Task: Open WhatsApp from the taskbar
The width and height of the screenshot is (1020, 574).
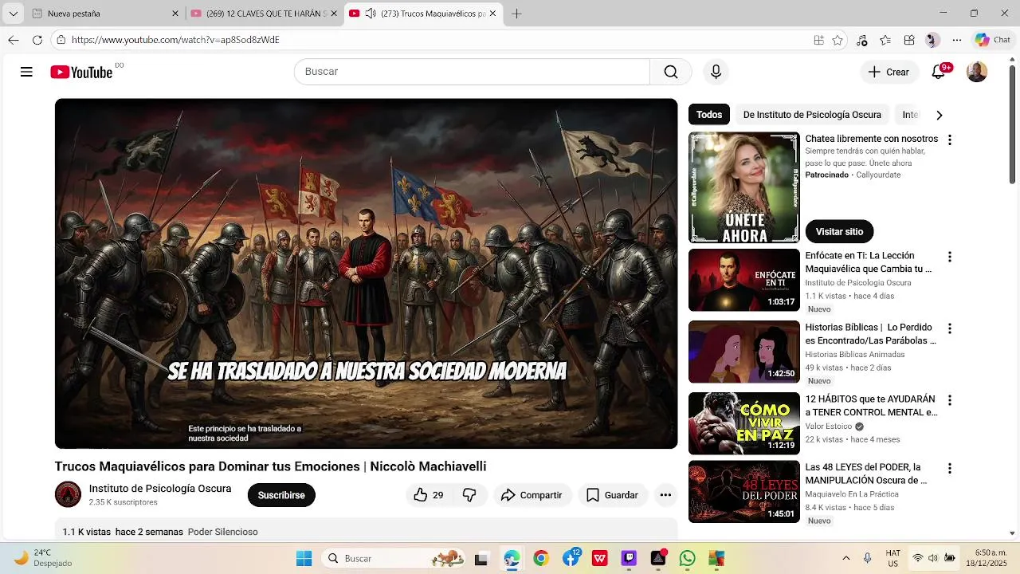Action: (688, 558)
